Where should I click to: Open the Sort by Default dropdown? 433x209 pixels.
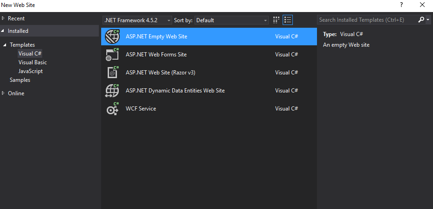[231, 20]
